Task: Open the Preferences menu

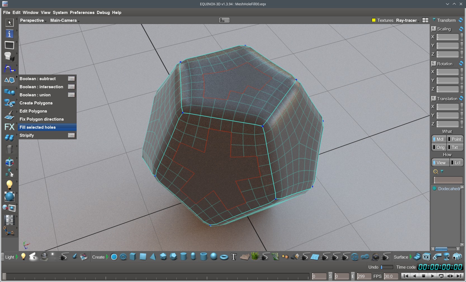Action: [82, 13]
